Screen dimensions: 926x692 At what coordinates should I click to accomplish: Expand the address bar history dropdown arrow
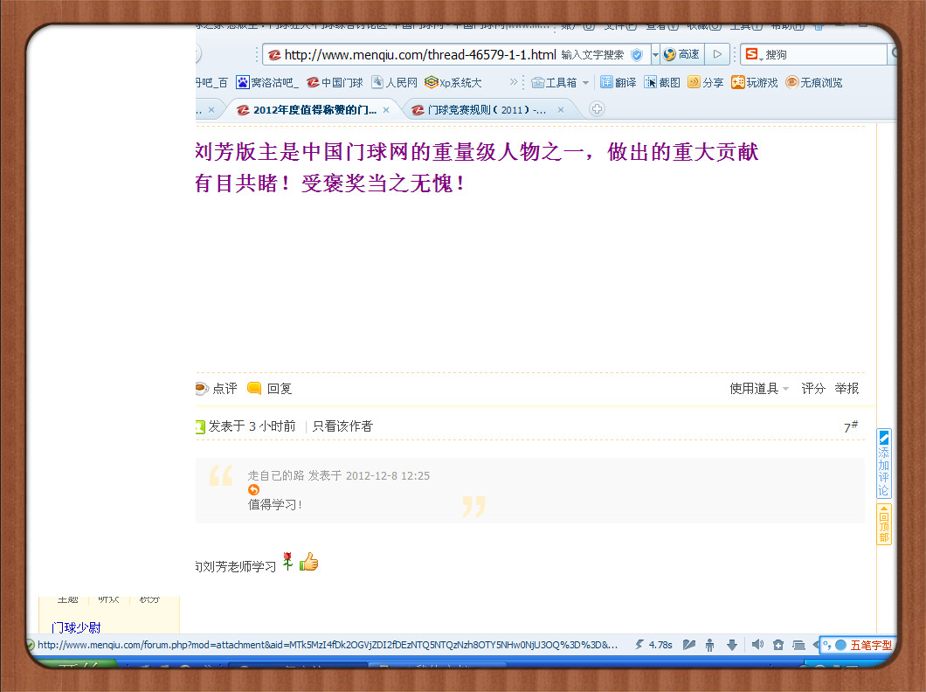coord(655,54)
